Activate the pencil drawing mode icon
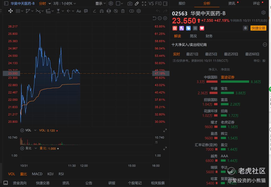 [x=137, y=4]
